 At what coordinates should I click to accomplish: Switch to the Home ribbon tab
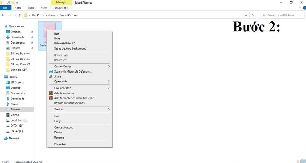18,8
